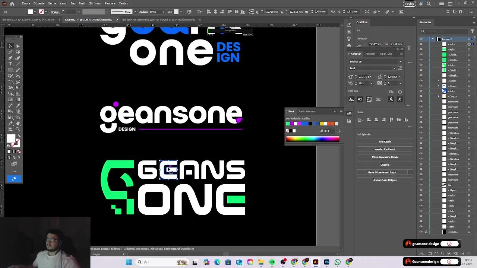The image size is (477, 268).
Task: Toggle visibility of Katman 1 layer
Action: click(421, 39)
